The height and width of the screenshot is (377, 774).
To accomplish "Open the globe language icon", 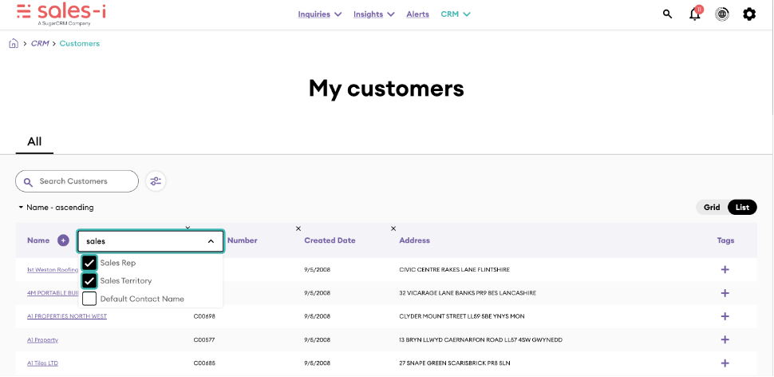I will click(722, 14).
